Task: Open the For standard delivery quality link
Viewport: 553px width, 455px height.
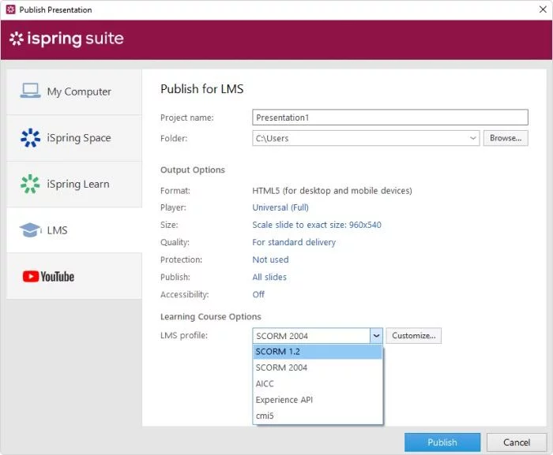Action: (294, 242)
